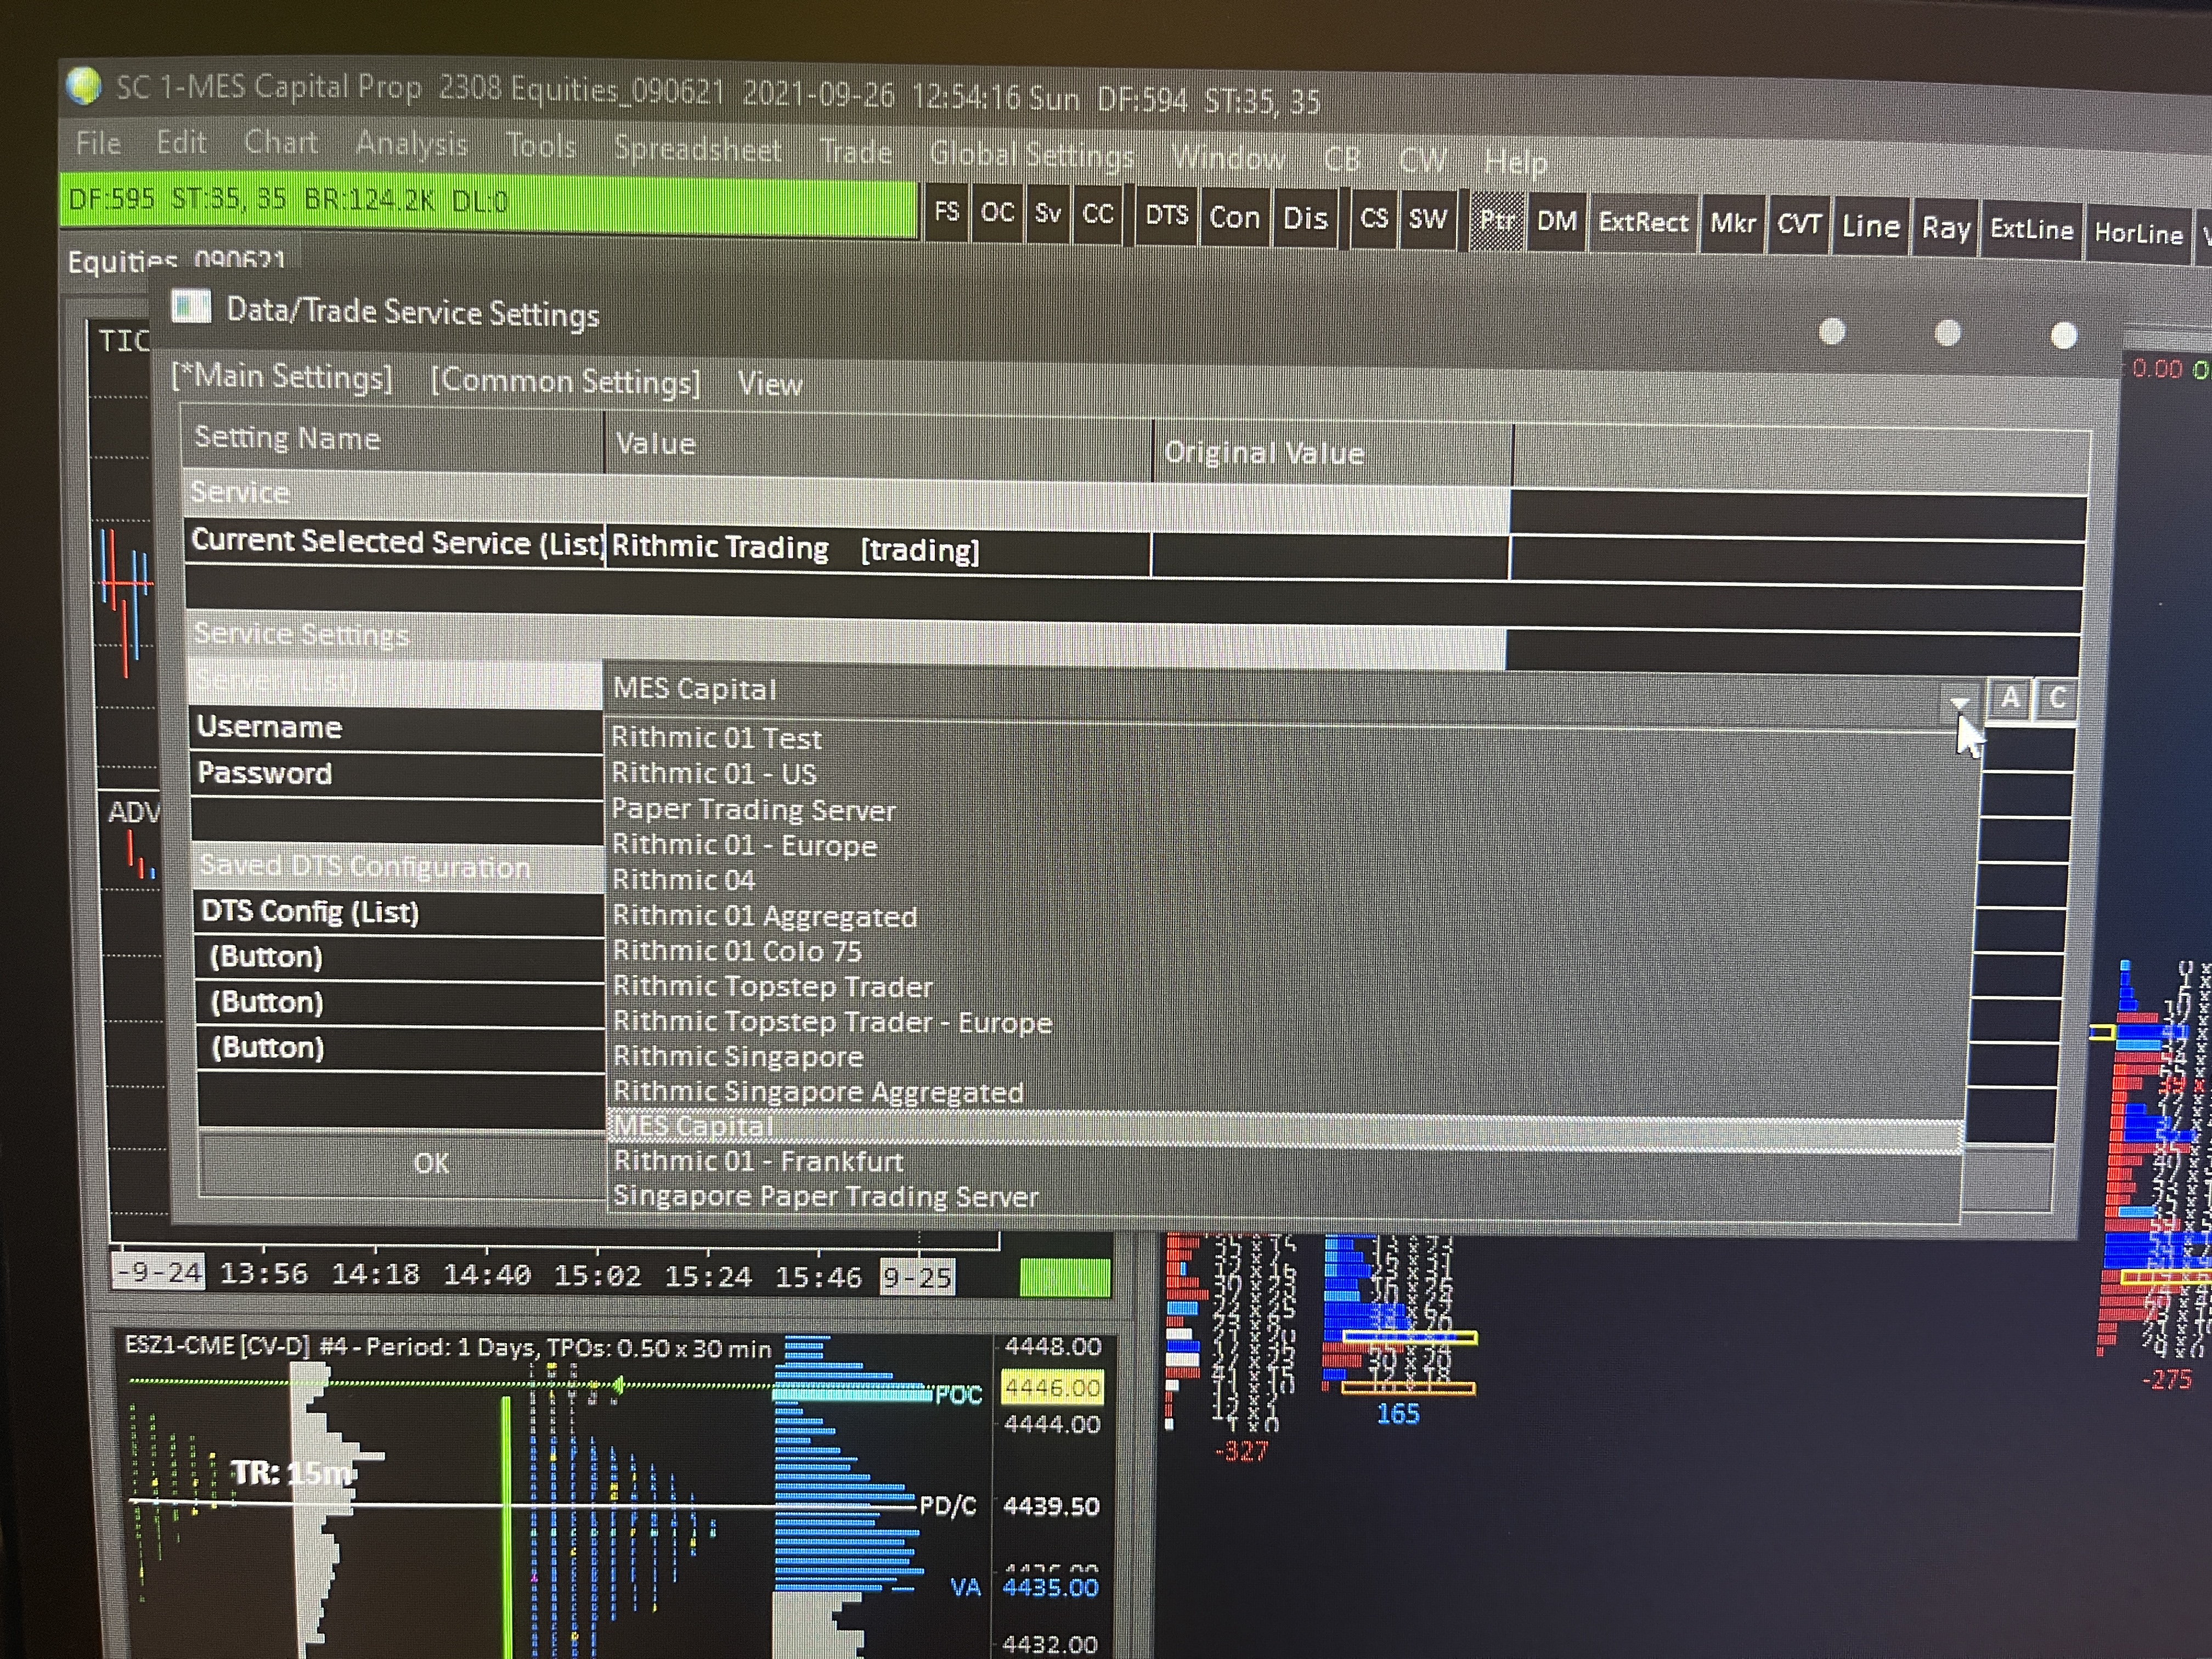Screen dimensions: 2212x1659
Task: Click the CS toolbar button
Action: (1374, 219)
